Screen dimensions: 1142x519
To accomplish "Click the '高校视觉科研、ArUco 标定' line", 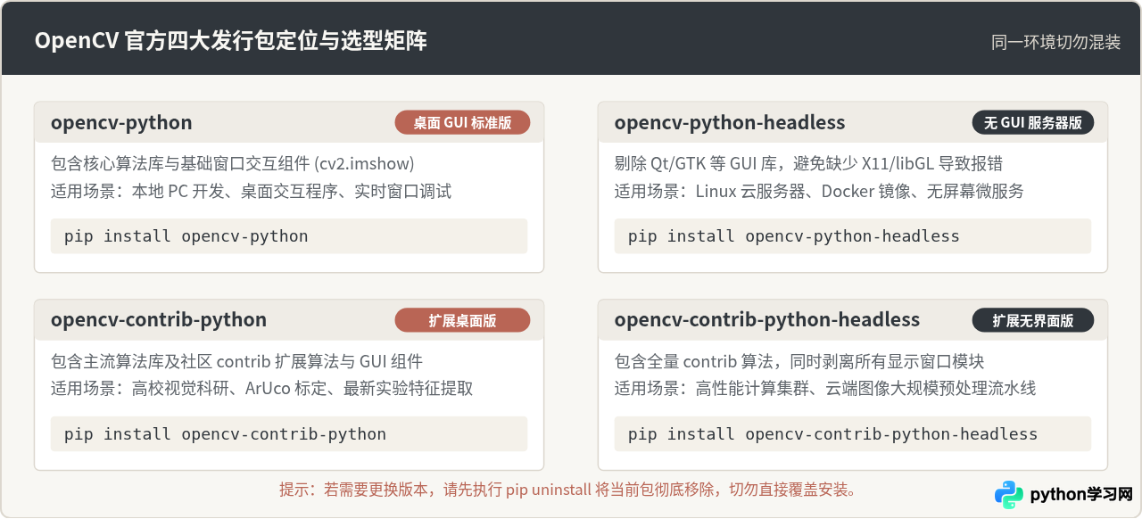I will (262, 389).
